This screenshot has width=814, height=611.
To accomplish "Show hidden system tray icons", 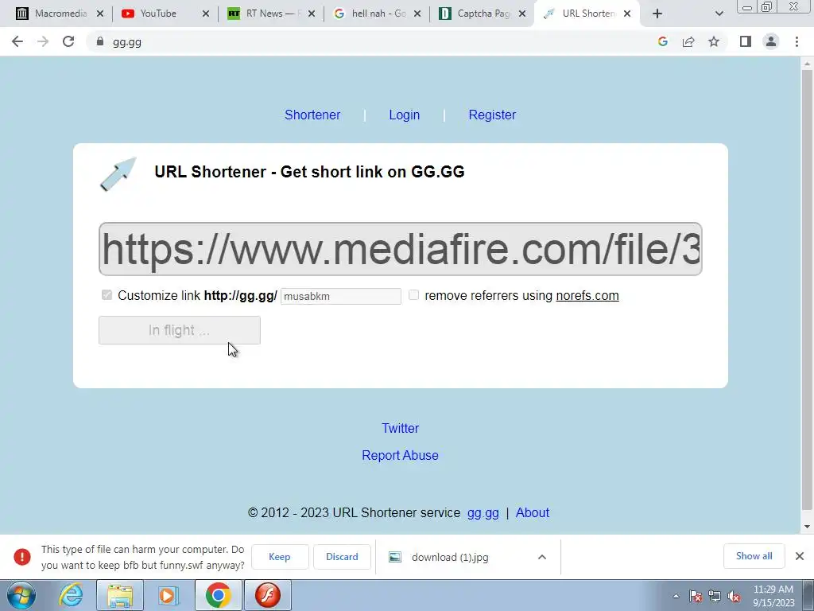I will tap(676, 596).
